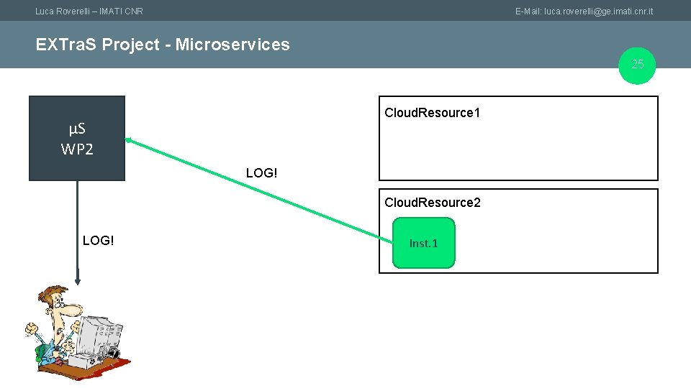691x388 pixels.
Task: Click the cartoon man at computer image
Action: (78, 333)
